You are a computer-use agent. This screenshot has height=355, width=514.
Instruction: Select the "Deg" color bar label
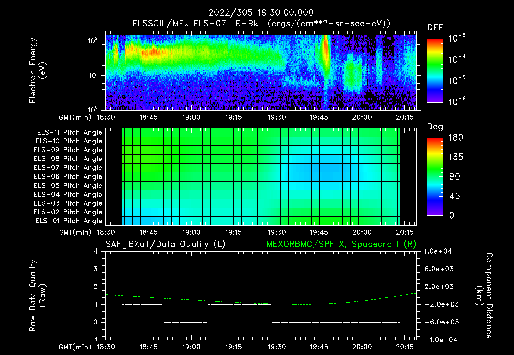pyautogui.click(x=435, y=127)
